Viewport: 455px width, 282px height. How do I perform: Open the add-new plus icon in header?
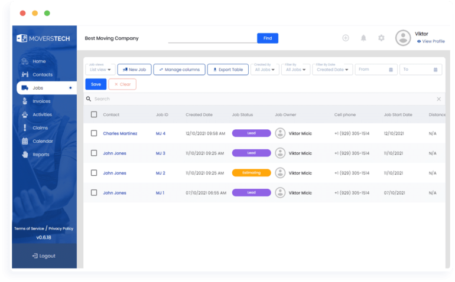[x=345, y=38]
